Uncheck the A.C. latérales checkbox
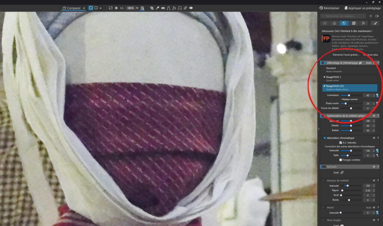The height and width of the screenshot is (226, 383). [x=340, y=143]
